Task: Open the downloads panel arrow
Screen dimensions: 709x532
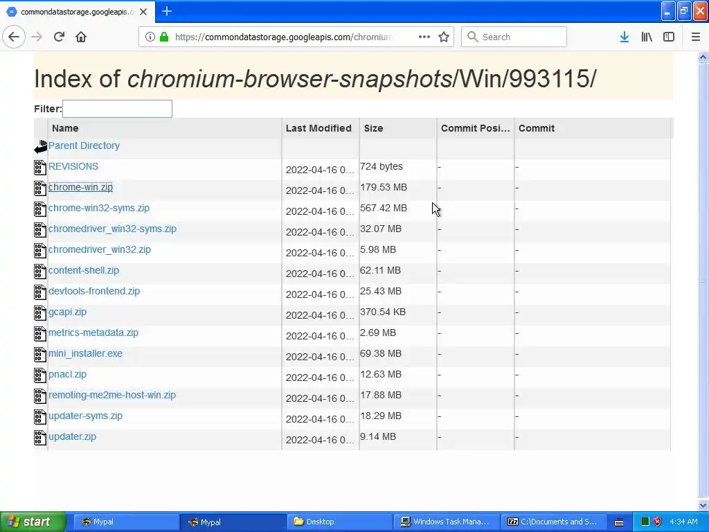Action: coord(625,37)
